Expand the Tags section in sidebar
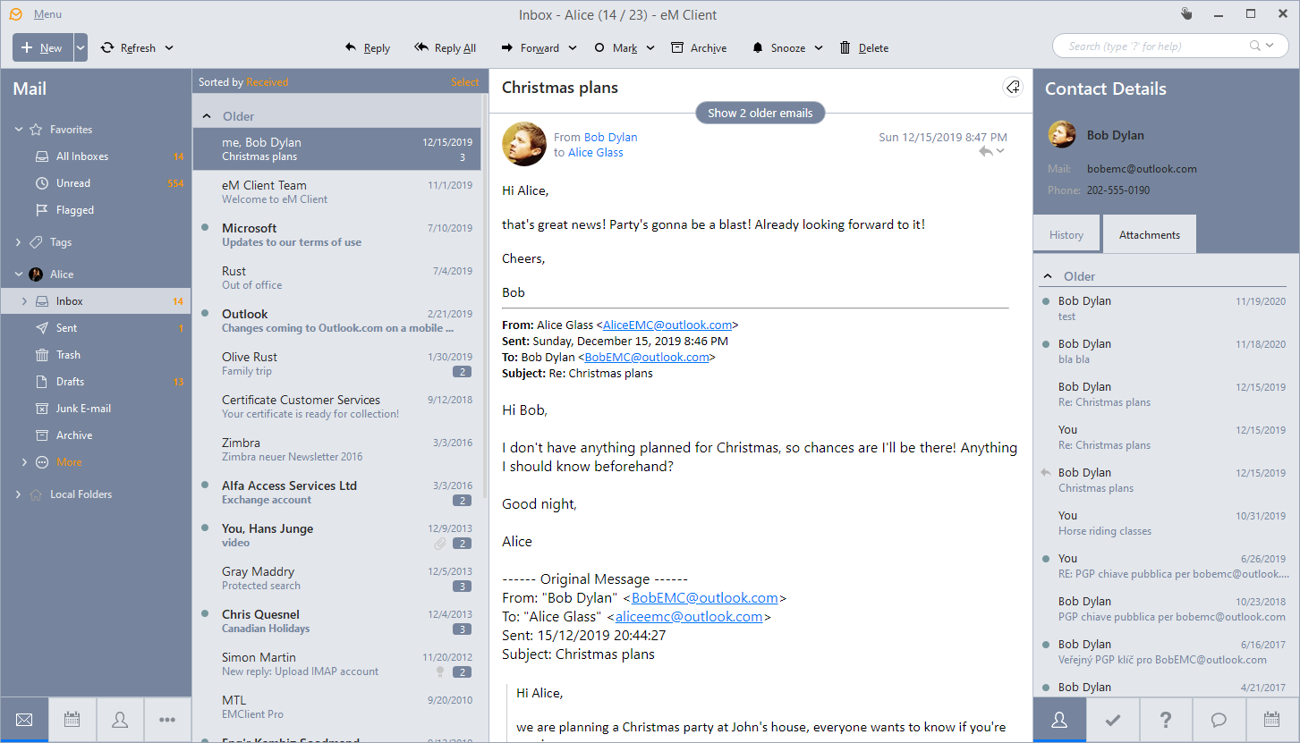1300x743 pixels. (19, 242)
